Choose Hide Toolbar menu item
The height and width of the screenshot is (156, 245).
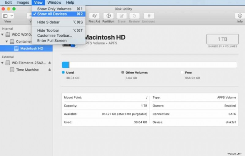(58, 30)
